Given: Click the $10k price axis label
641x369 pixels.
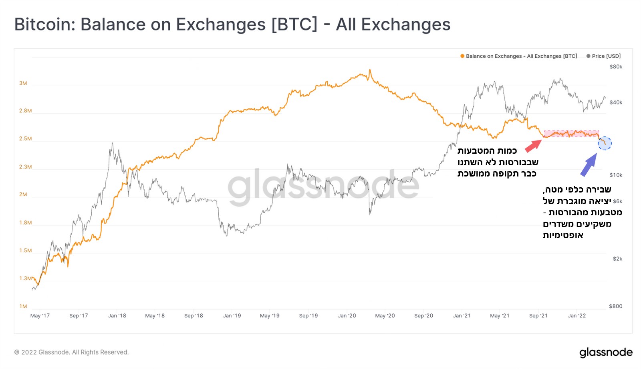Looking at the screenshot, I should pyautogui.click(x=616, y=175).
